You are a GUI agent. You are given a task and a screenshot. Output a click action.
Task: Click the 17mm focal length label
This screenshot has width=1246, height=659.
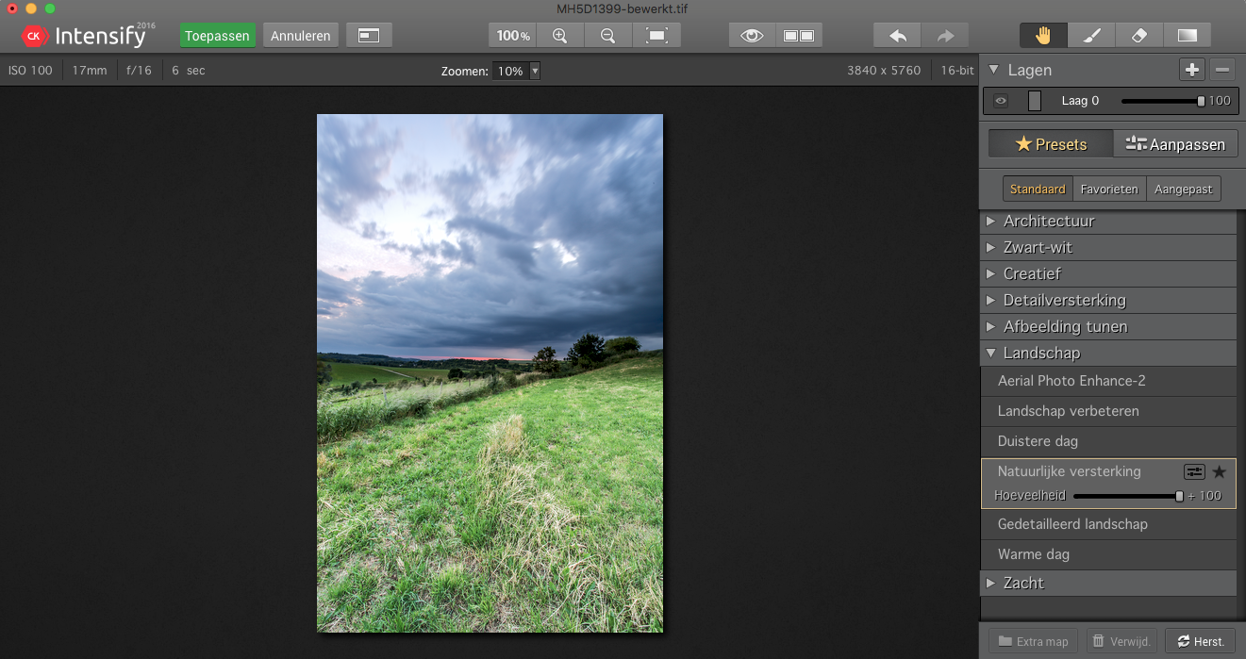click(90, 71)
